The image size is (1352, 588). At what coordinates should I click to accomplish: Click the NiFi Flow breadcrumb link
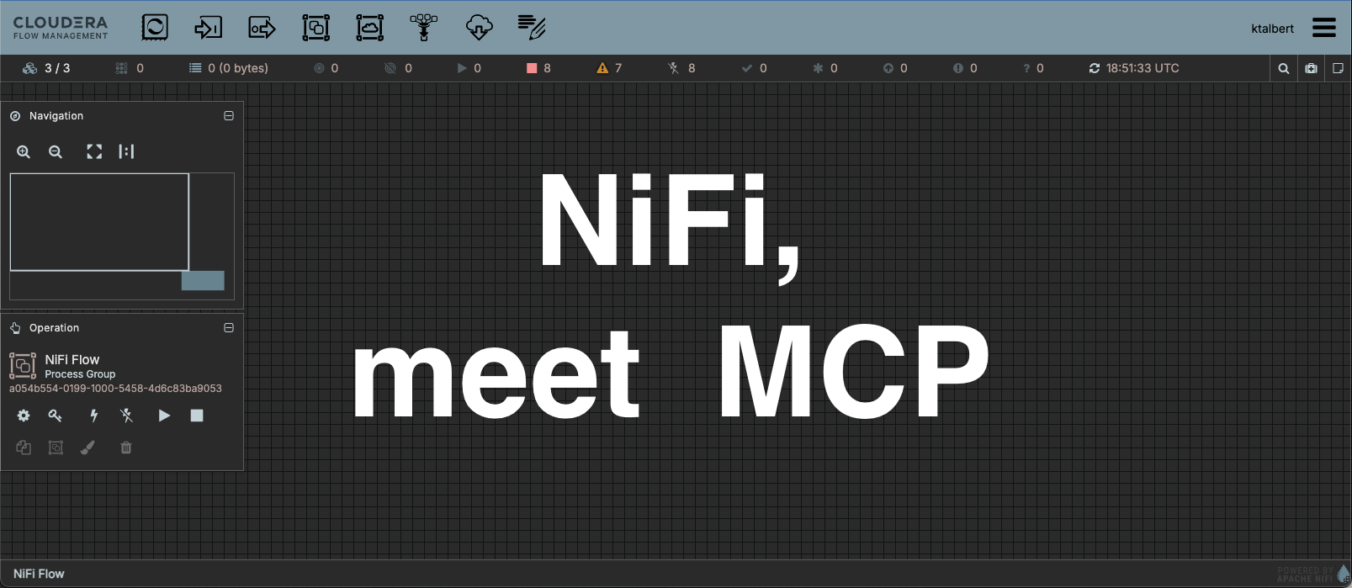39,574
